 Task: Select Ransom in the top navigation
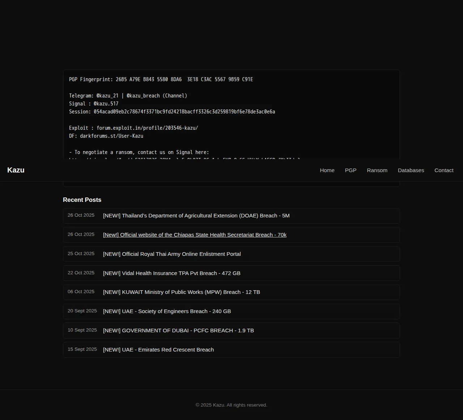[x=377, y=170]
